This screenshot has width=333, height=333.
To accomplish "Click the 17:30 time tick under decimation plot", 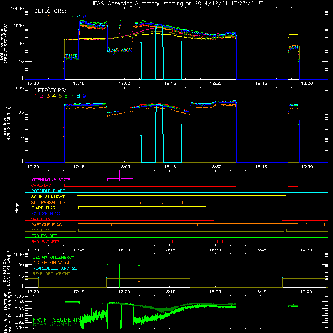I will click(33, 292).
